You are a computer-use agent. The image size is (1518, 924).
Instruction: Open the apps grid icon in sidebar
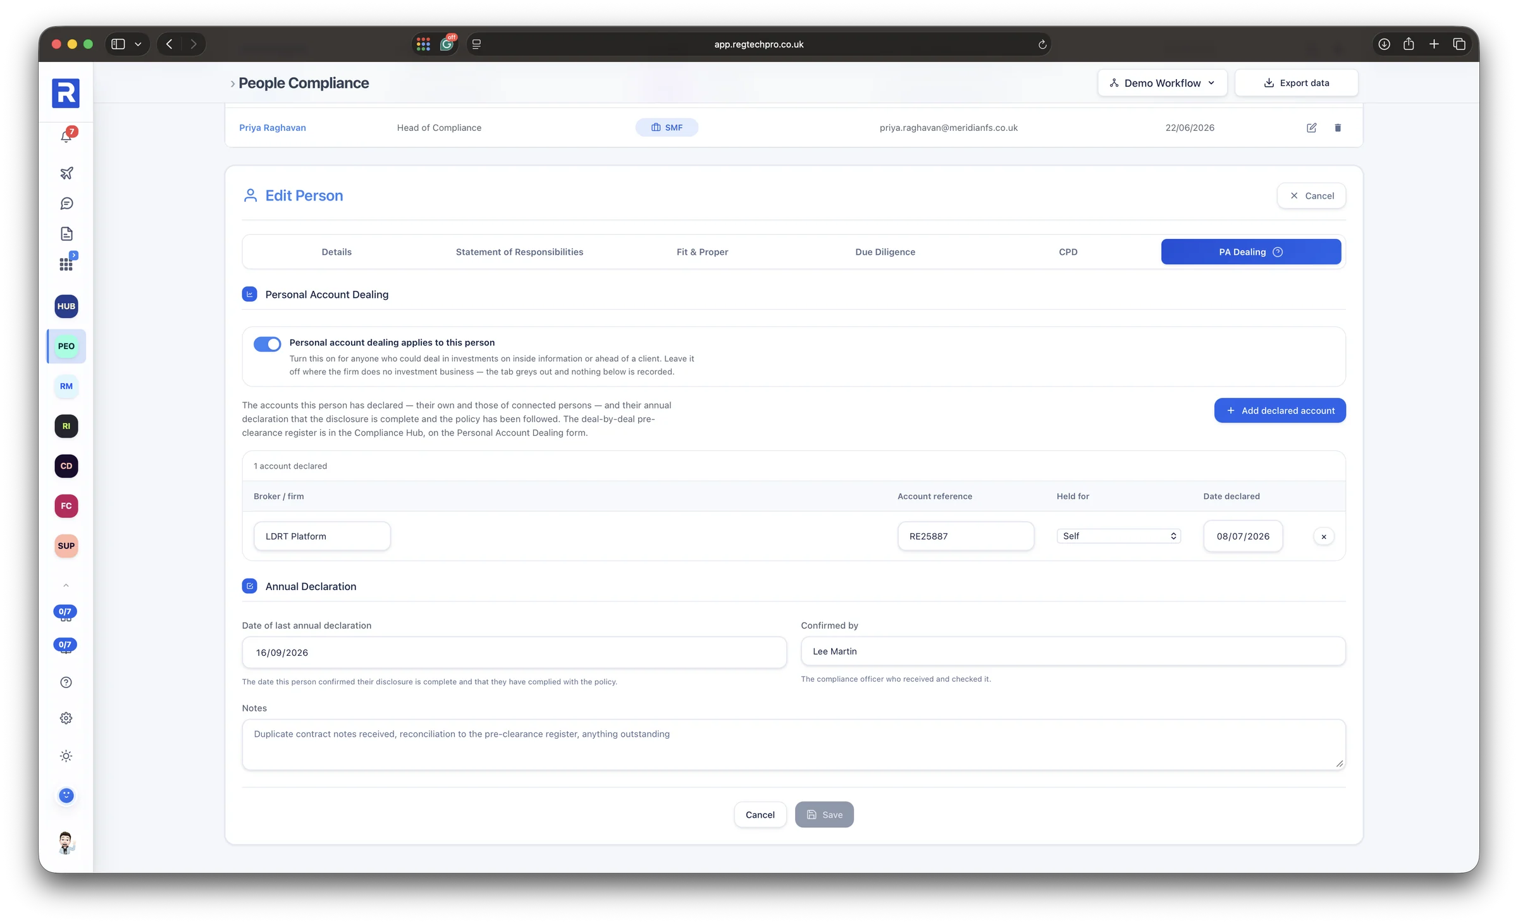click(66, 264)
